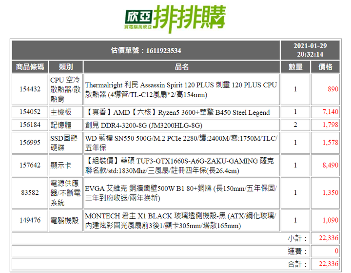Click the price 8,490 cell
Image resolution: width=351 pixels, height=273 pixels.
(x=325, y=166)
